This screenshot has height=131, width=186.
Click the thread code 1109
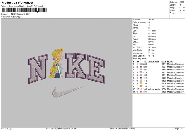164,92
